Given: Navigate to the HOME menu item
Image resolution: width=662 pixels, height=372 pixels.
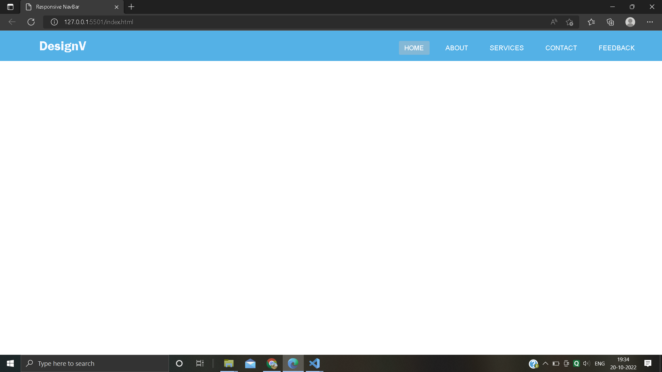Looking at the screenshot, I should (414, 48).
